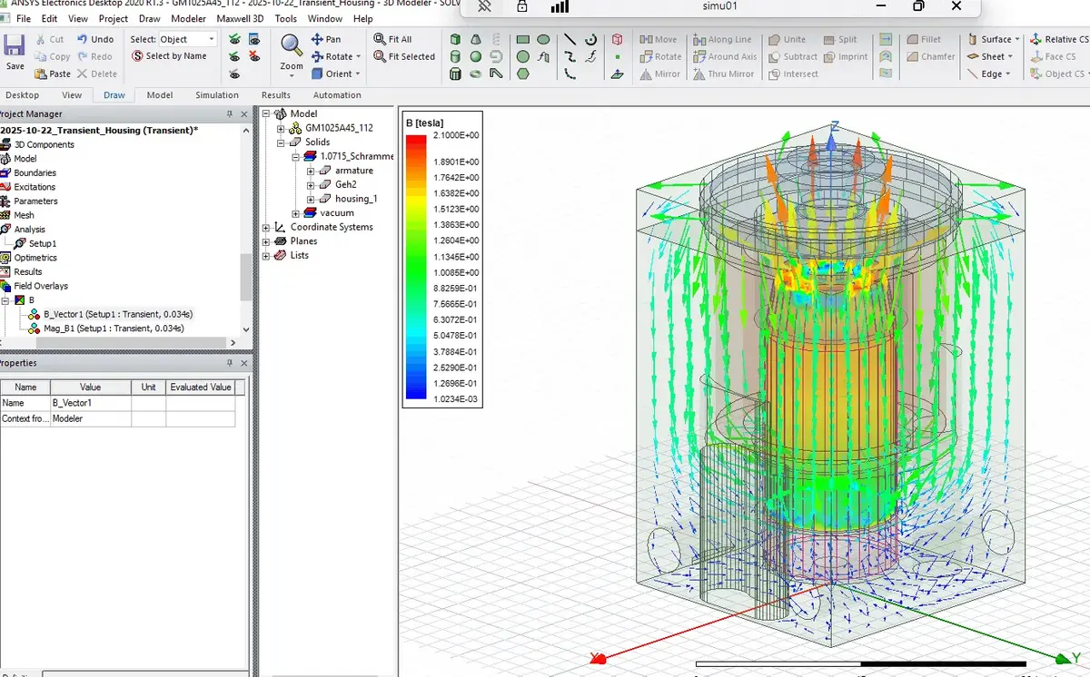Open the Surface dropdown menu
The height and width of the screenshot is (677, 1090).
pos(1017,39)
